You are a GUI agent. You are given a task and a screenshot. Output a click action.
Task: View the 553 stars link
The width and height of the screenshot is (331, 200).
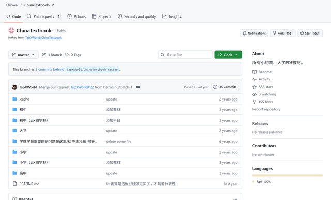263,87
